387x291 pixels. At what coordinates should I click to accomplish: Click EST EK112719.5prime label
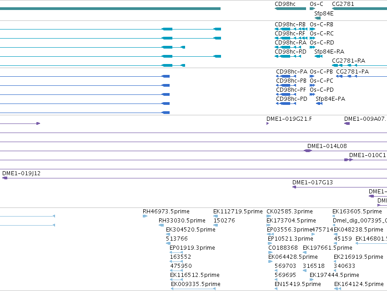point(238,212)
